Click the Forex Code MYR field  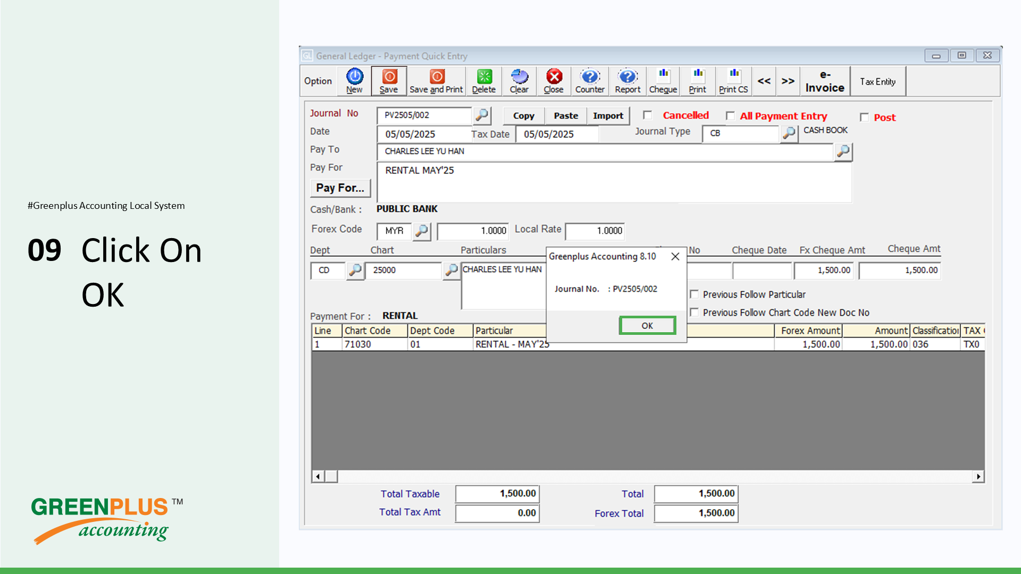[395, 231]
